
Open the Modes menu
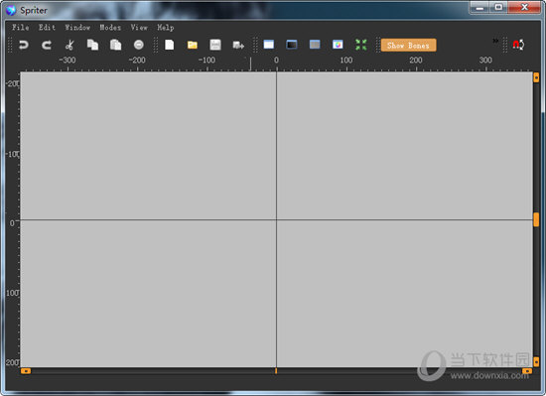pos(110,28)
